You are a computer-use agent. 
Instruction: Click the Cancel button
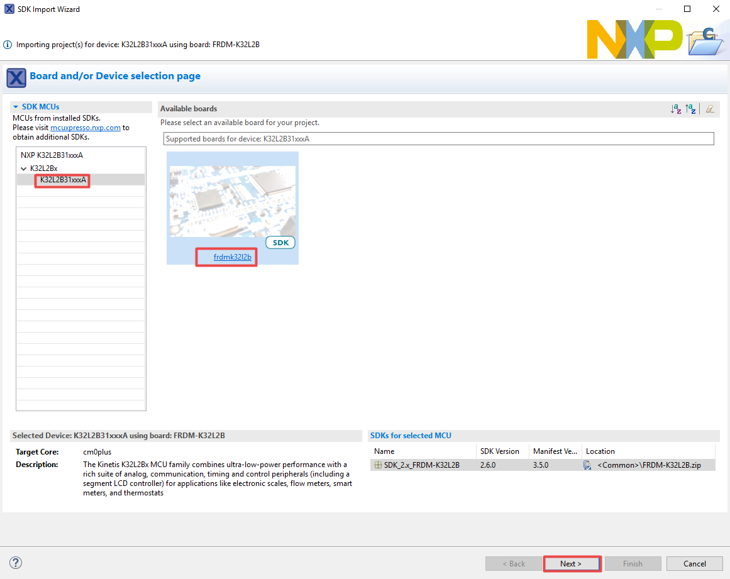[x=695, y=564]
